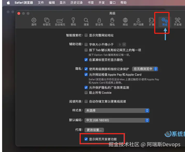The image size is (185, 152).
Task: Open the 自动填充 (AutoFill) preferences tab
Action: click(x=60, y=22)
